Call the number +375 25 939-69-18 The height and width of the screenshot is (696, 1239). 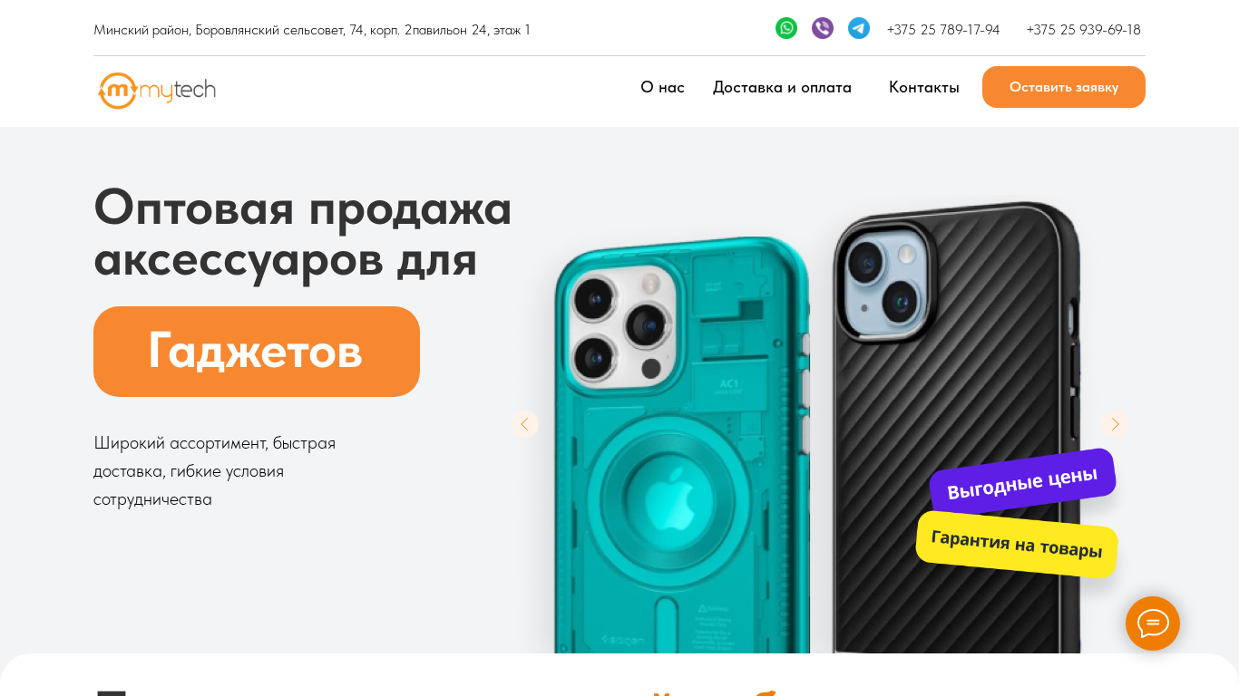click(x=1084, y=30)
